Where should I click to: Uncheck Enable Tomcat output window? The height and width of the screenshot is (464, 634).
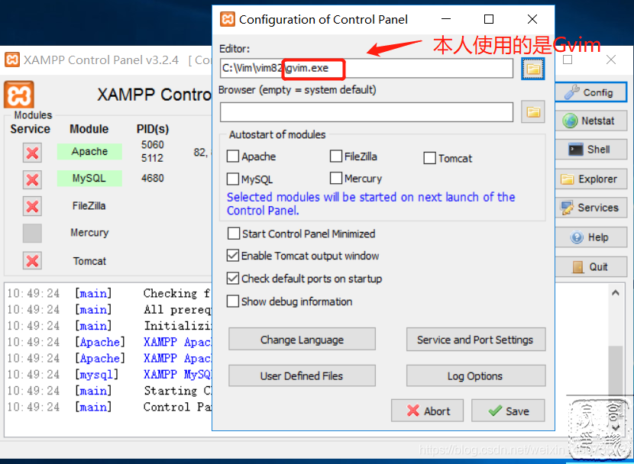[x=233, y=255]
